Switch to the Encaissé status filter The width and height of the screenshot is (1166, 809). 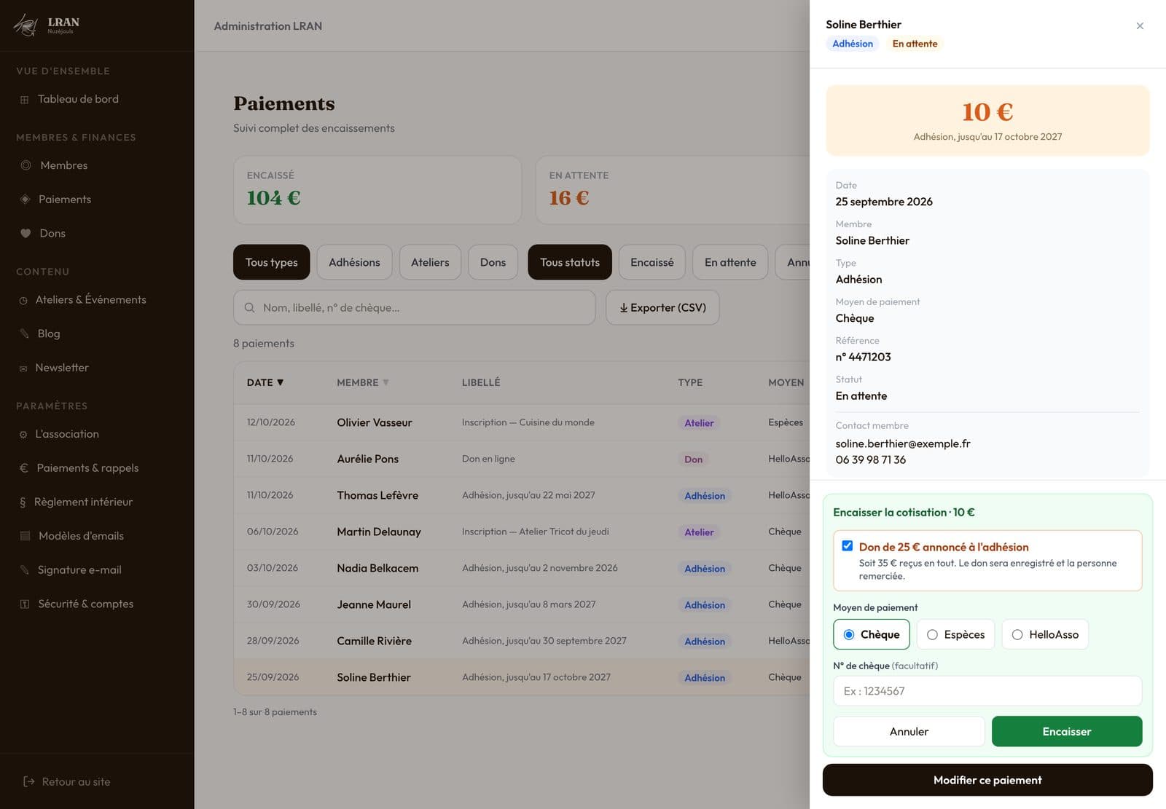[x=652, y=262]
